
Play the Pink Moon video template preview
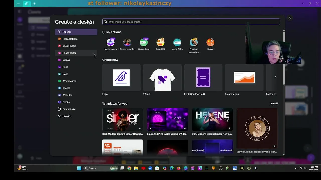tap(150, 128)
